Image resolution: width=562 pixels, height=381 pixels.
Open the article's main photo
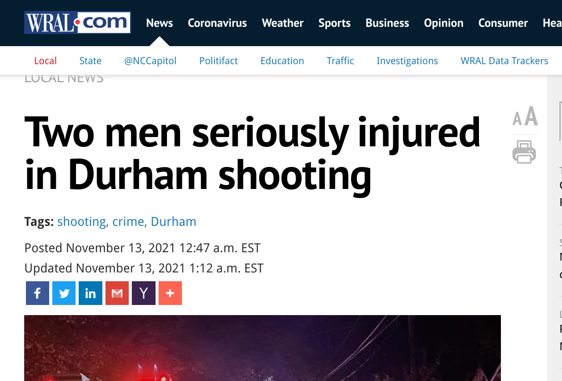[x=262, y=348]
